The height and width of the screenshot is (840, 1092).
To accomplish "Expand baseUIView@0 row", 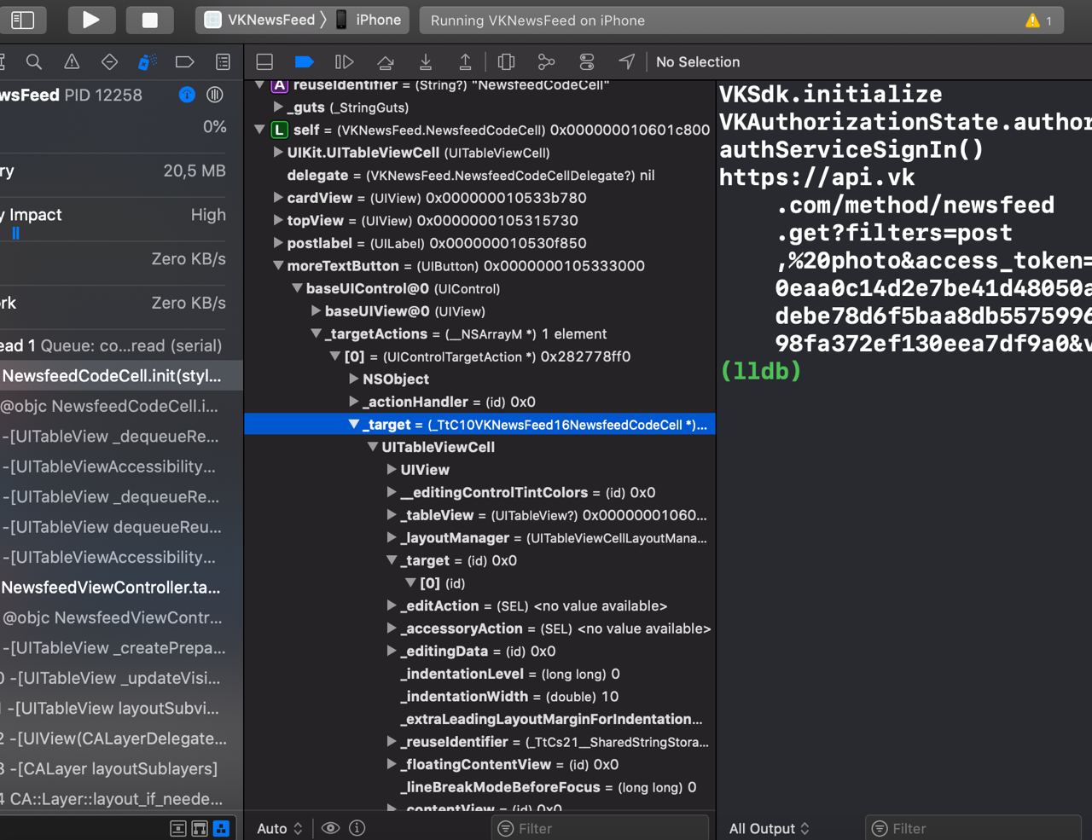I will coord(316,311).
